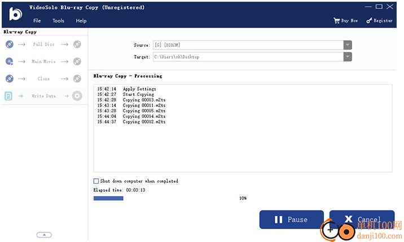Close the VideoSolo Blu-ray Copy window

coord(390,7)
